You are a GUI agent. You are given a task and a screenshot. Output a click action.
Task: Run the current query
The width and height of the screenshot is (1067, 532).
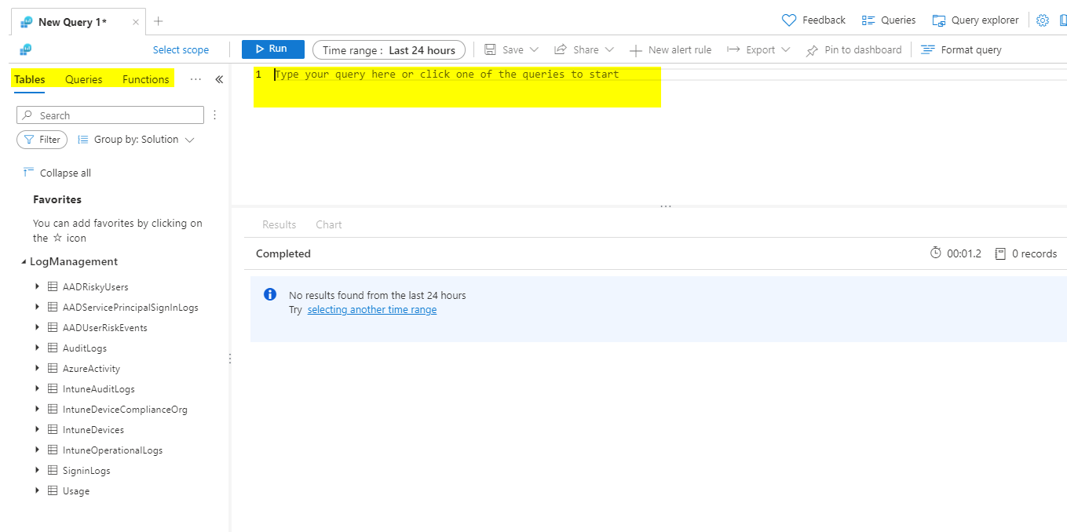point(272,49)
